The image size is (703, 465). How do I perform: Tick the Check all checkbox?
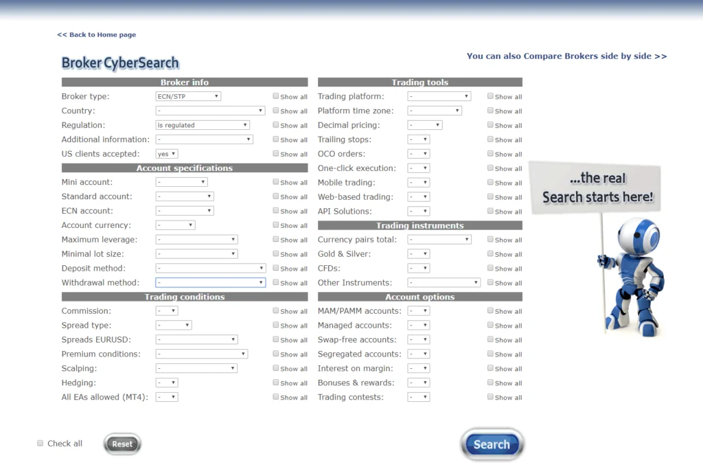tap(41, 444)
